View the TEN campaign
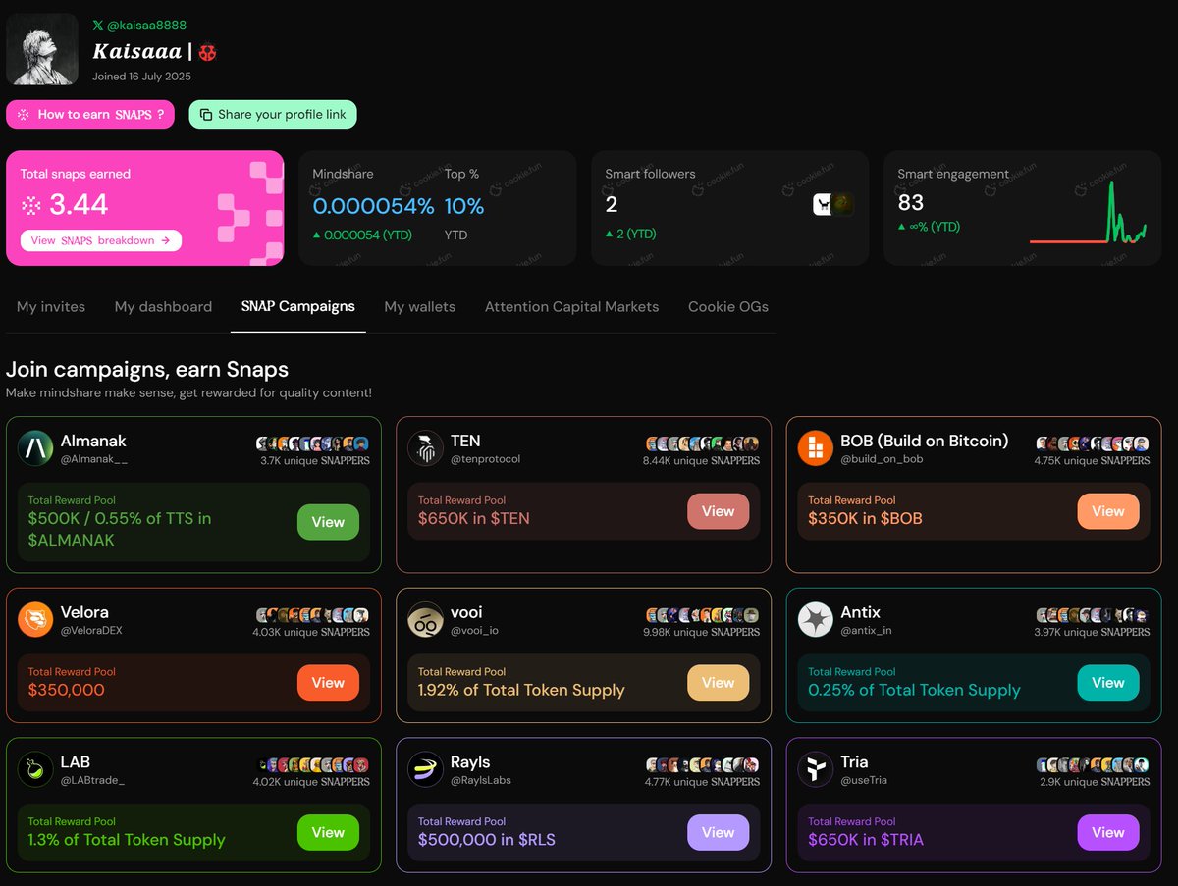Screen dimensions: 1178x886 click(x=718, y=511)
